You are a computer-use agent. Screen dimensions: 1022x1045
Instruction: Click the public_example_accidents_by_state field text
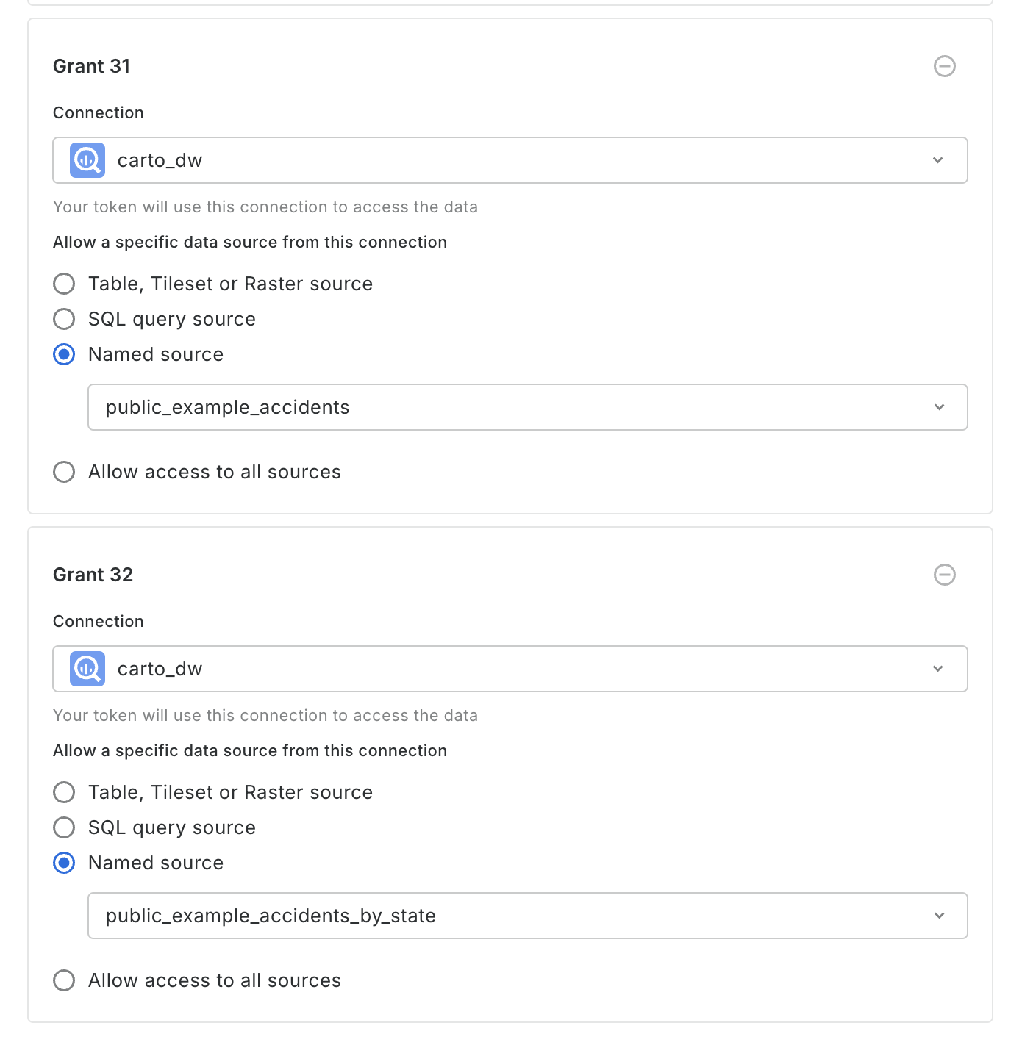[271, 916]
